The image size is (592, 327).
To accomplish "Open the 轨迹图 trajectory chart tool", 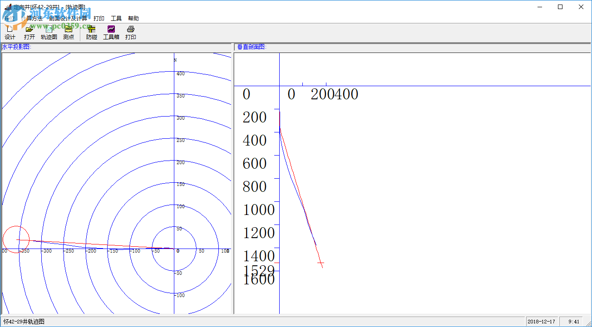I will coord(49,33).
